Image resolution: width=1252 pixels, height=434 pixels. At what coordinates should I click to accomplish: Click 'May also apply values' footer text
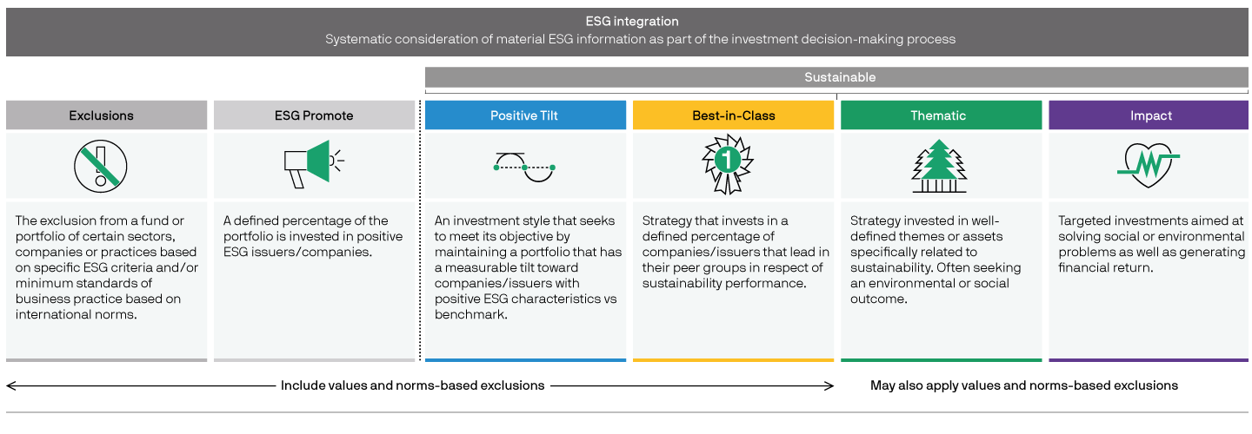pyautogui.click(x=1024, y=385)
